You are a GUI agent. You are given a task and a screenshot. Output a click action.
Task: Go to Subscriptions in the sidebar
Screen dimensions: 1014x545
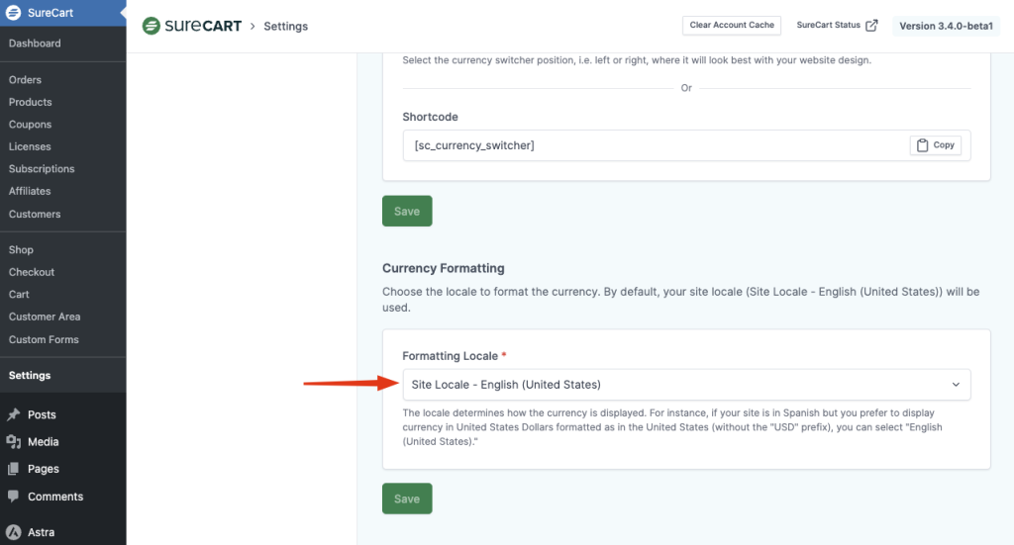42,169
